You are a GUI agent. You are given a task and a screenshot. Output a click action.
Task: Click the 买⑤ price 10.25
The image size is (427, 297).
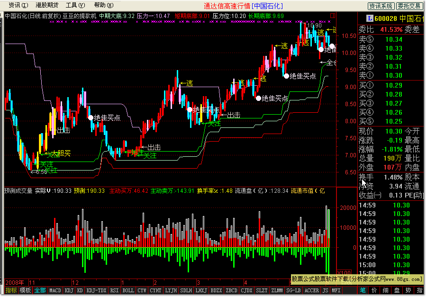(394, 121)
